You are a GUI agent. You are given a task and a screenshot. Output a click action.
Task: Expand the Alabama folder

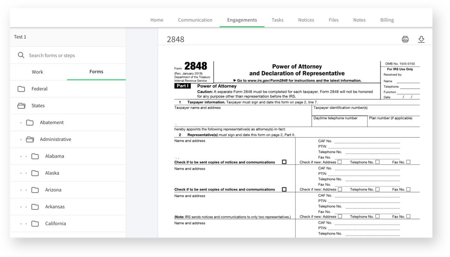pyautogui.click(x=35, y=156)
